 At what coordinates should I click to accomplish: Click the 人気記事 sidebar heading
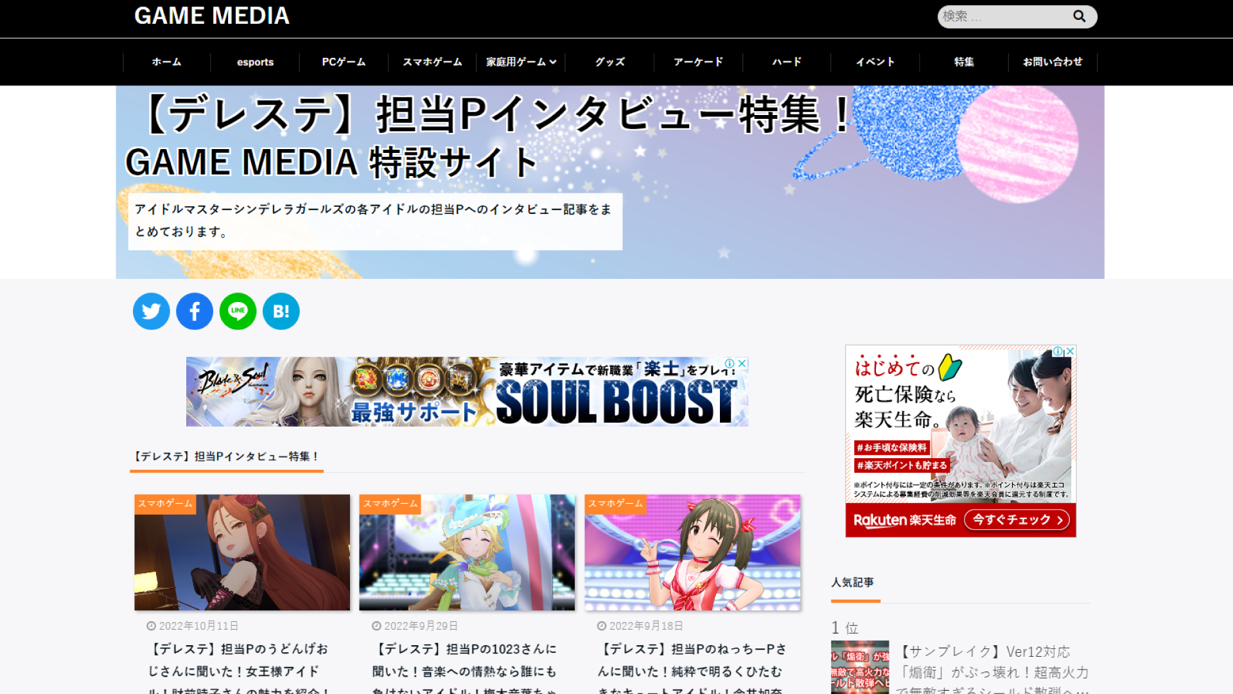pos(852,582)
